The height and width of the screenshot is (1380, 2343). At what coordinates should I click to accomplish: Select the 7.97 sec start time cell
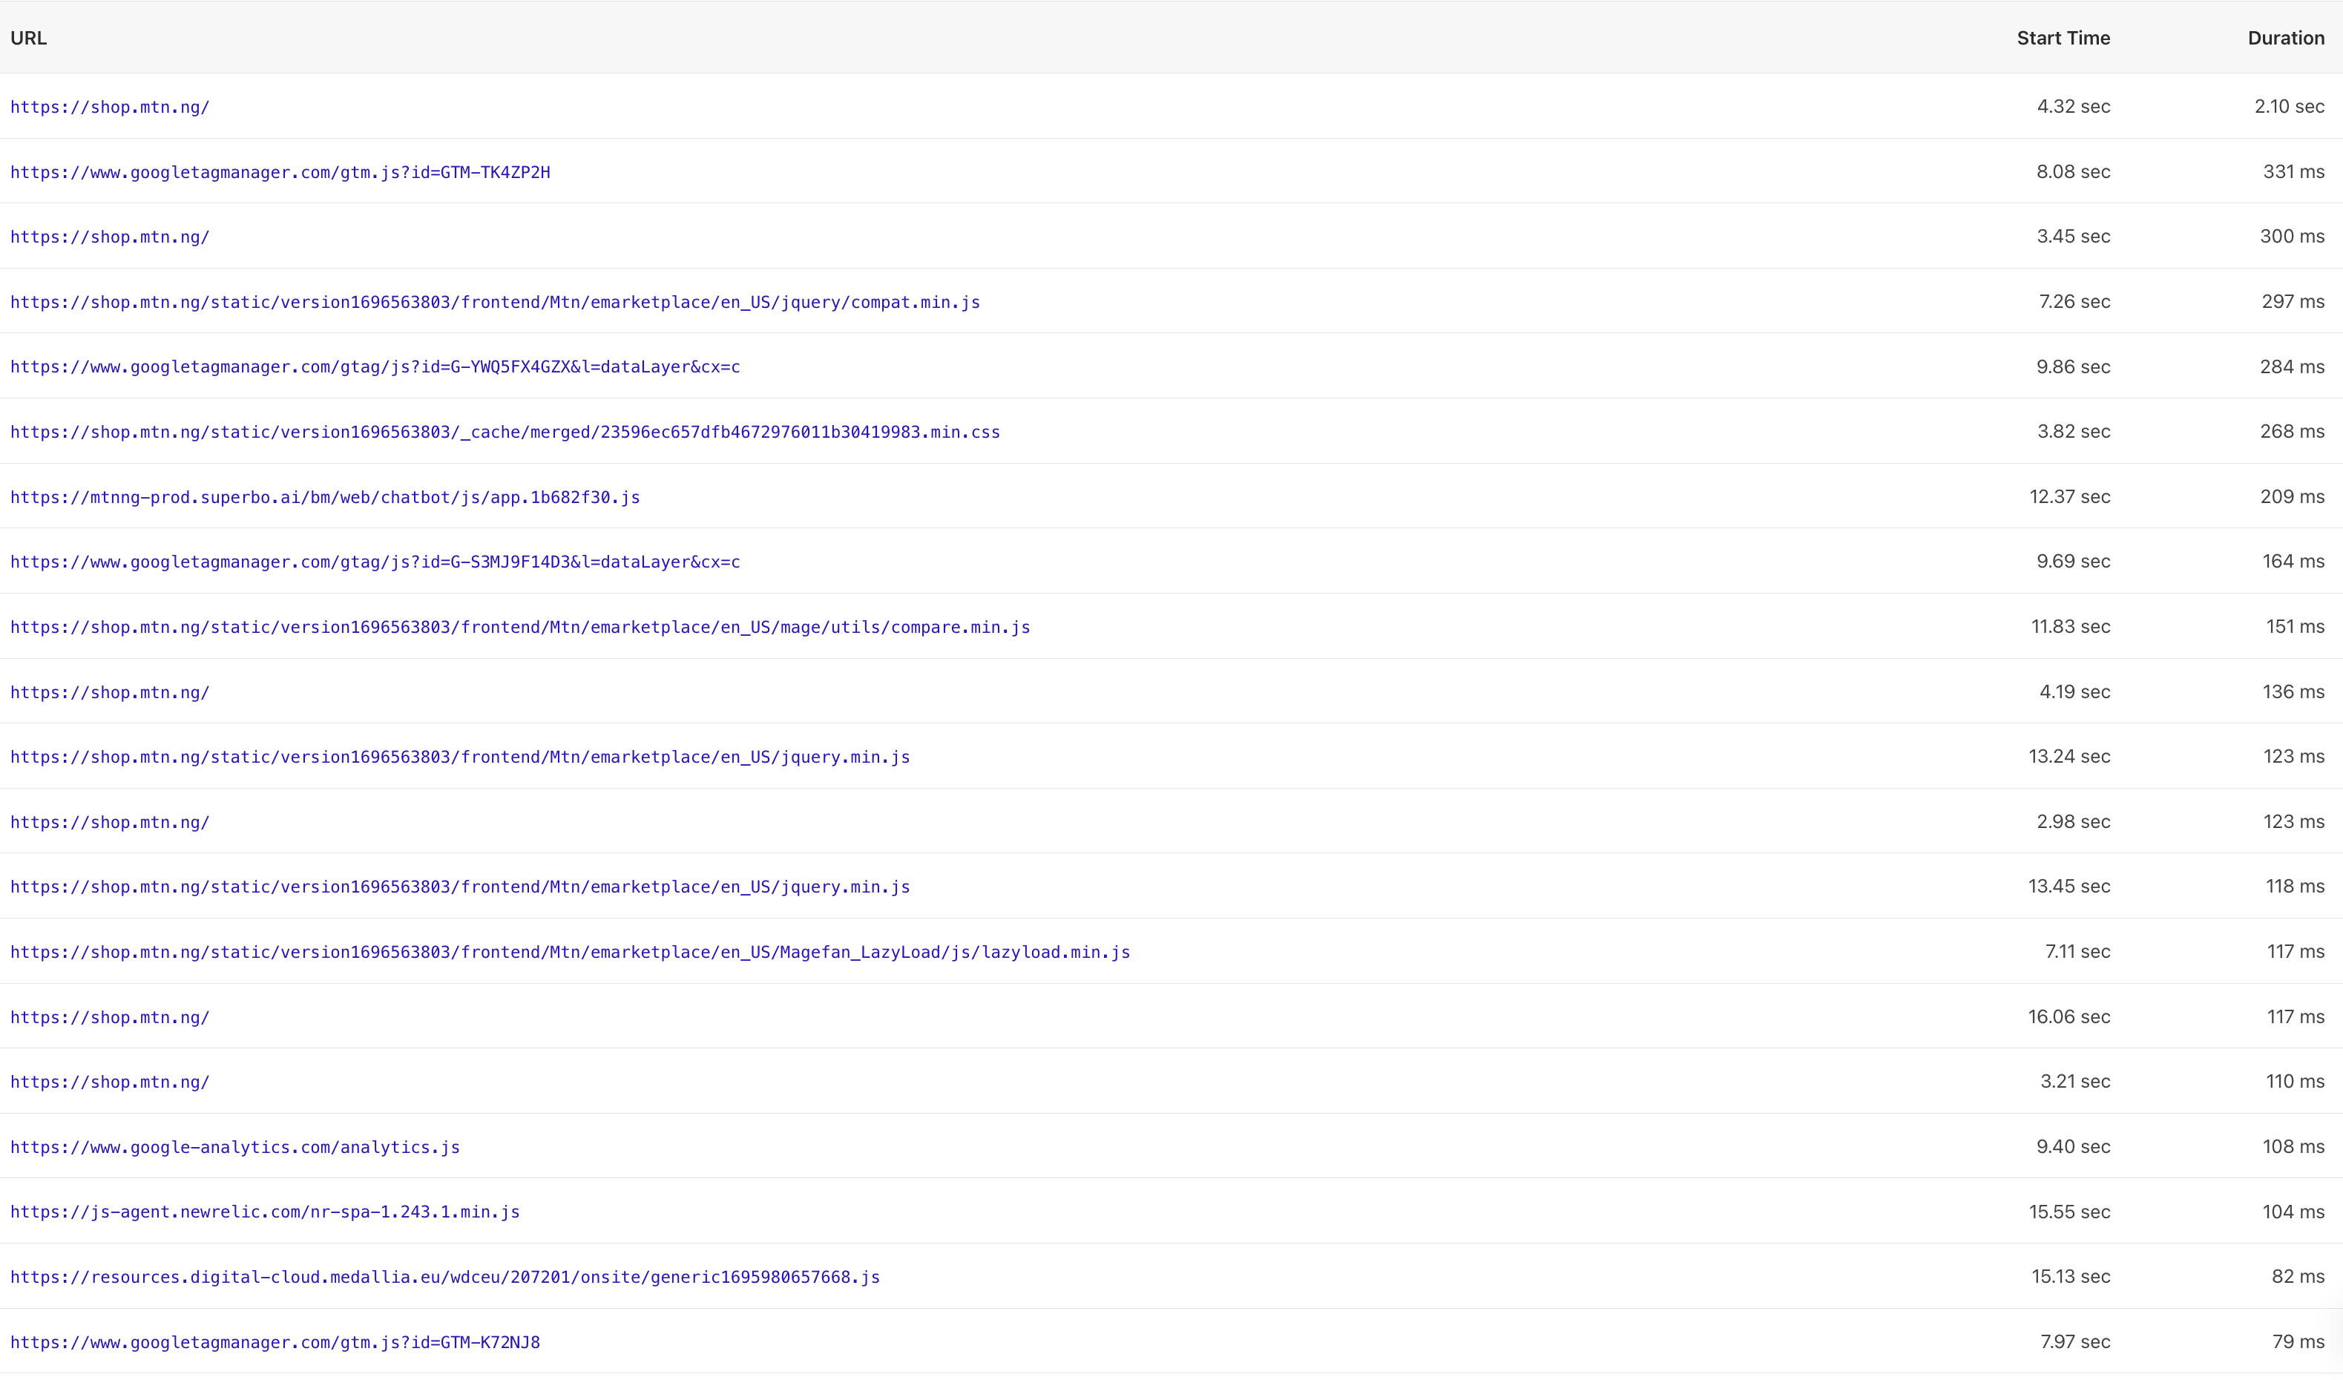[2075, 1341]
